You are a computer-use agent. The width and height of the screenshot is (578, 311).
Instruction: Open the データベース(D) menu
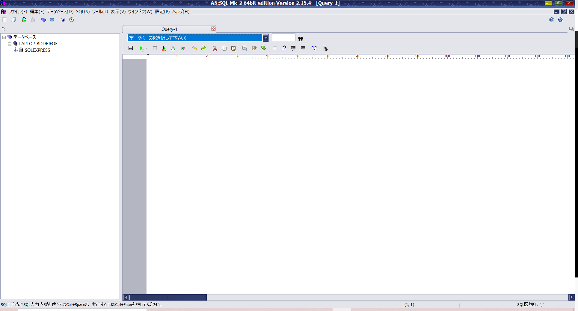coord(60,12)
